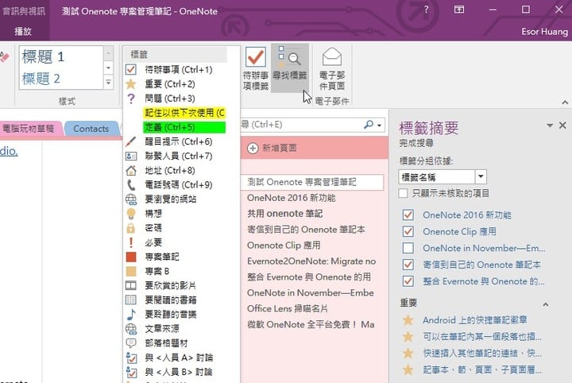Select the 重要 star tag
Screen dimensions: 572x383
click(x=131, y=83)
